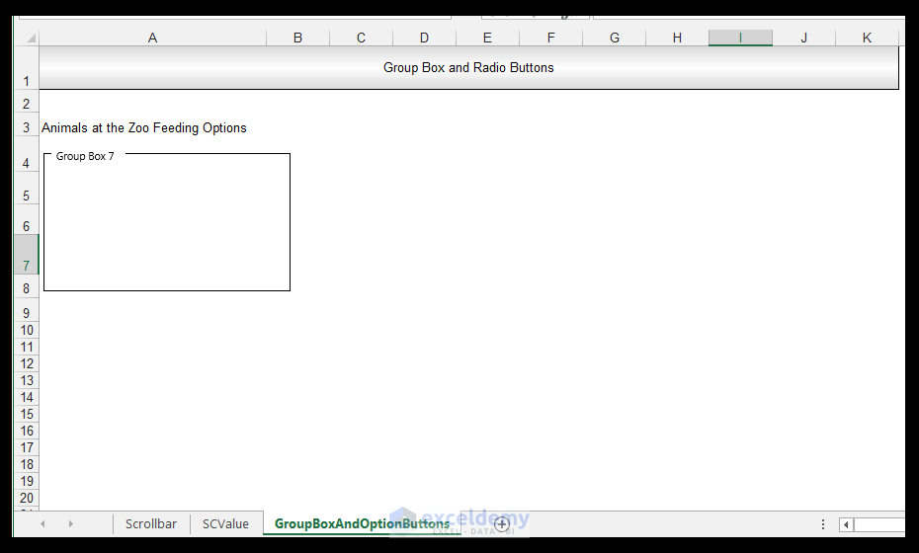The height and width of the screenshot is (553, 919).
Task: Select row 8 header
Action: pos(26,287)
